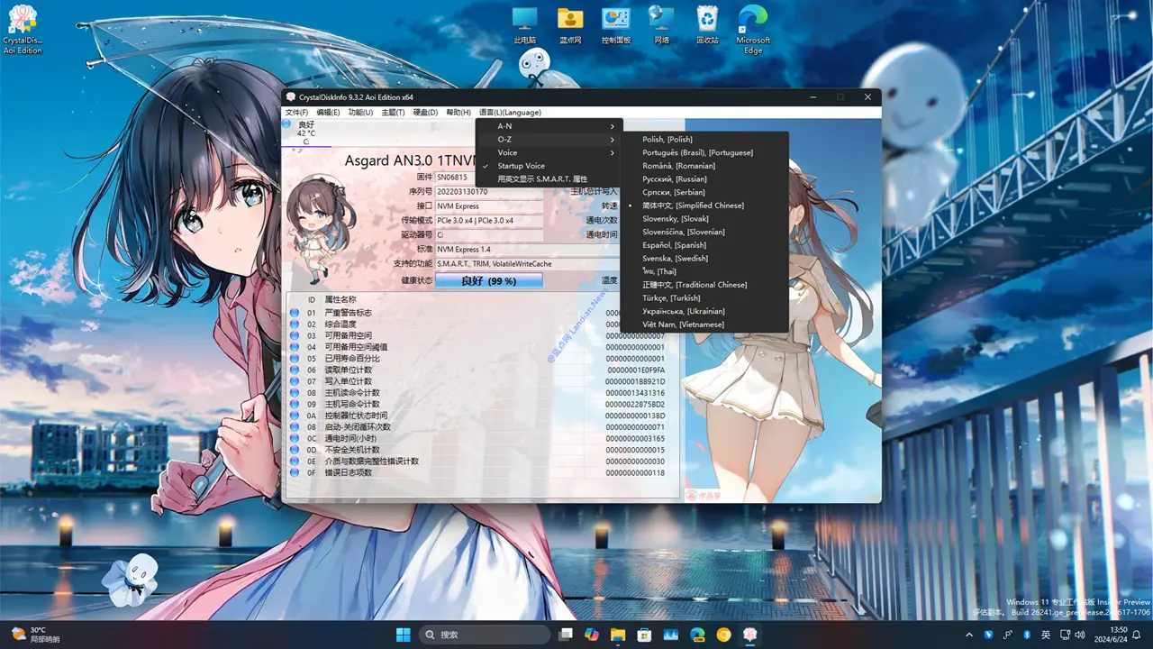The width and height of the screenshot is (1153, 649).
Task: Click the 固件 field showing SN06815
Action: pos(489,178)
